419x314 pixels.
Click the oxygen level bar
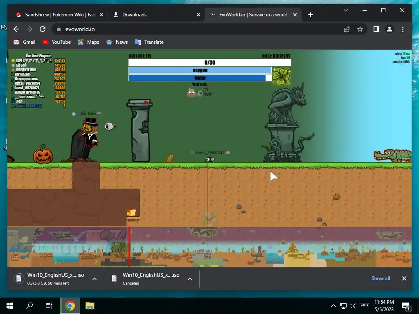[x=200, y=70]
